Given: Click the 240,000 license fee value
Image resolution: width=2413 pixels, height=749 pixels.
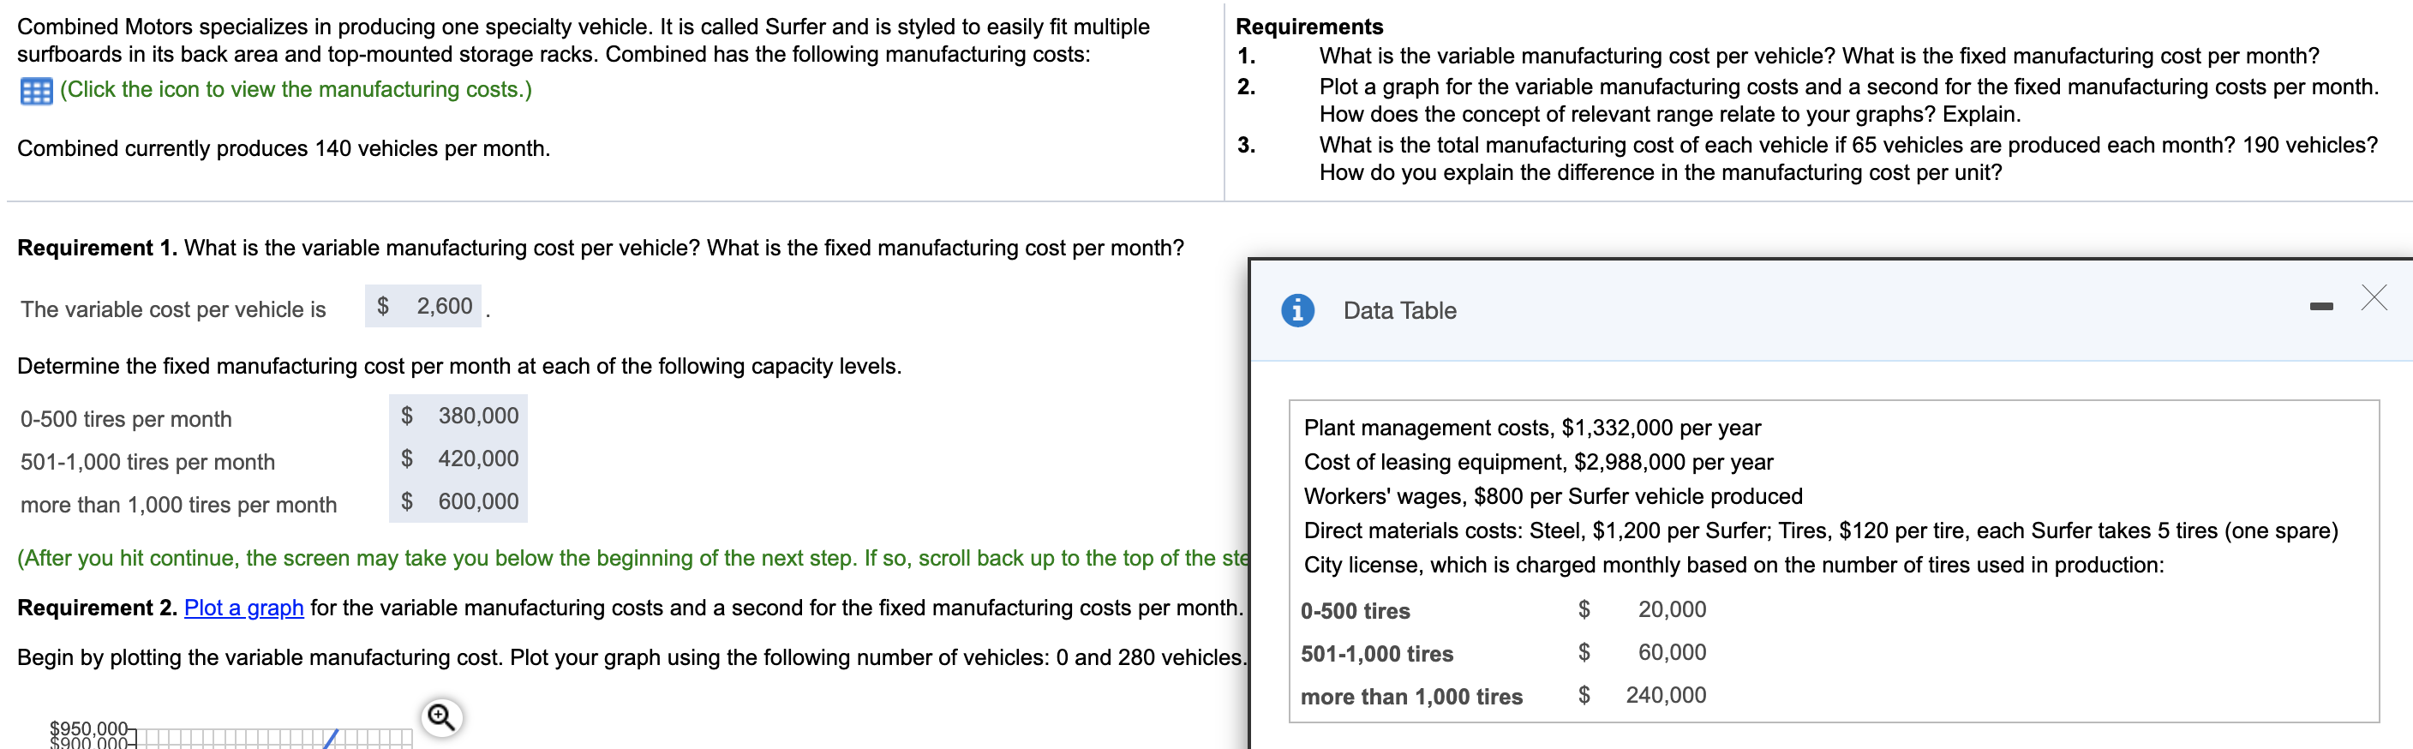Looking at the screenshot, I should (1666, 696).
